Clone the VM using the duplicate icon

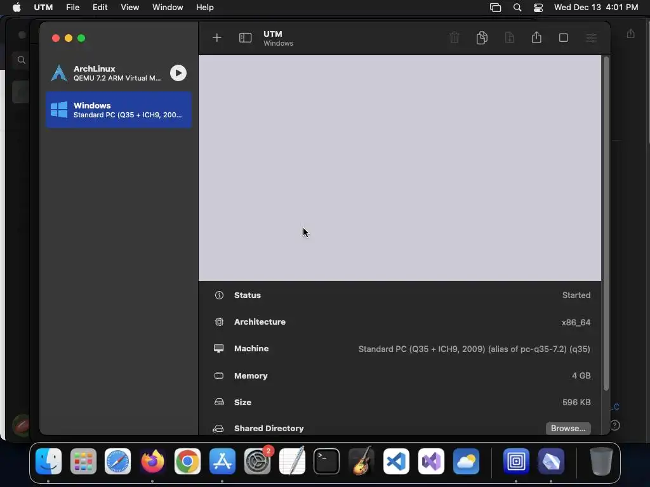tap(482, 37)
